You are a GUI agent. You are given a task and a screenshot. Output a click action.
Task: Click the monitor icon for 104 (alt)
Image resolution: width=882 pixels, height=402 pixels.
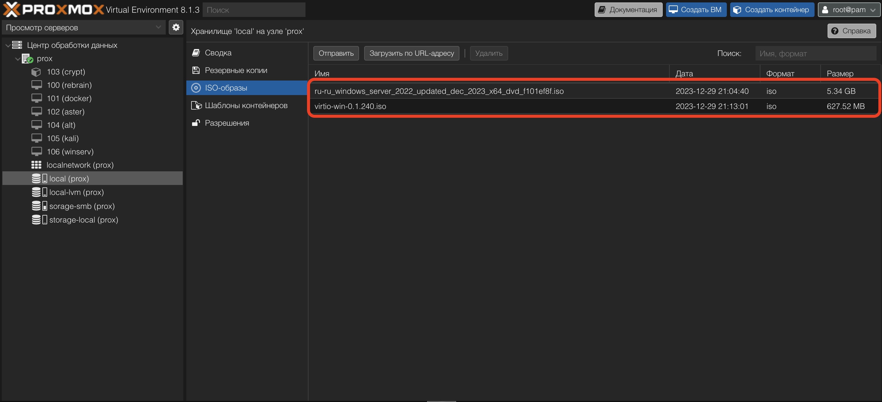point(37,125)
